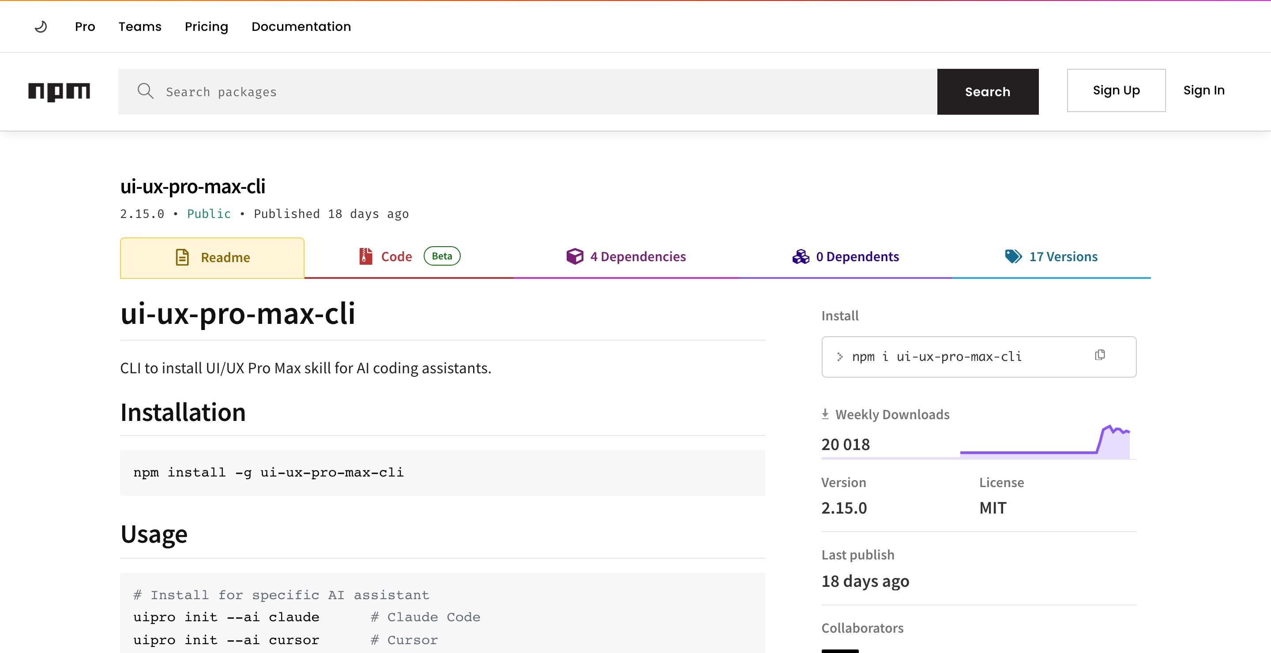The width and height of the screenshot is (1271, 653).
Task: Click the version value 2.15.0 in sidebar
Action: [844, 508]
